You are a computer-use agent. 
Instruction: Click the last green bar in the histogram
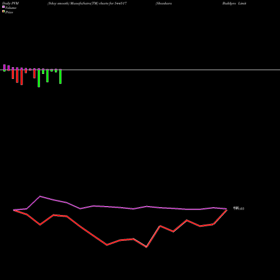60,77
